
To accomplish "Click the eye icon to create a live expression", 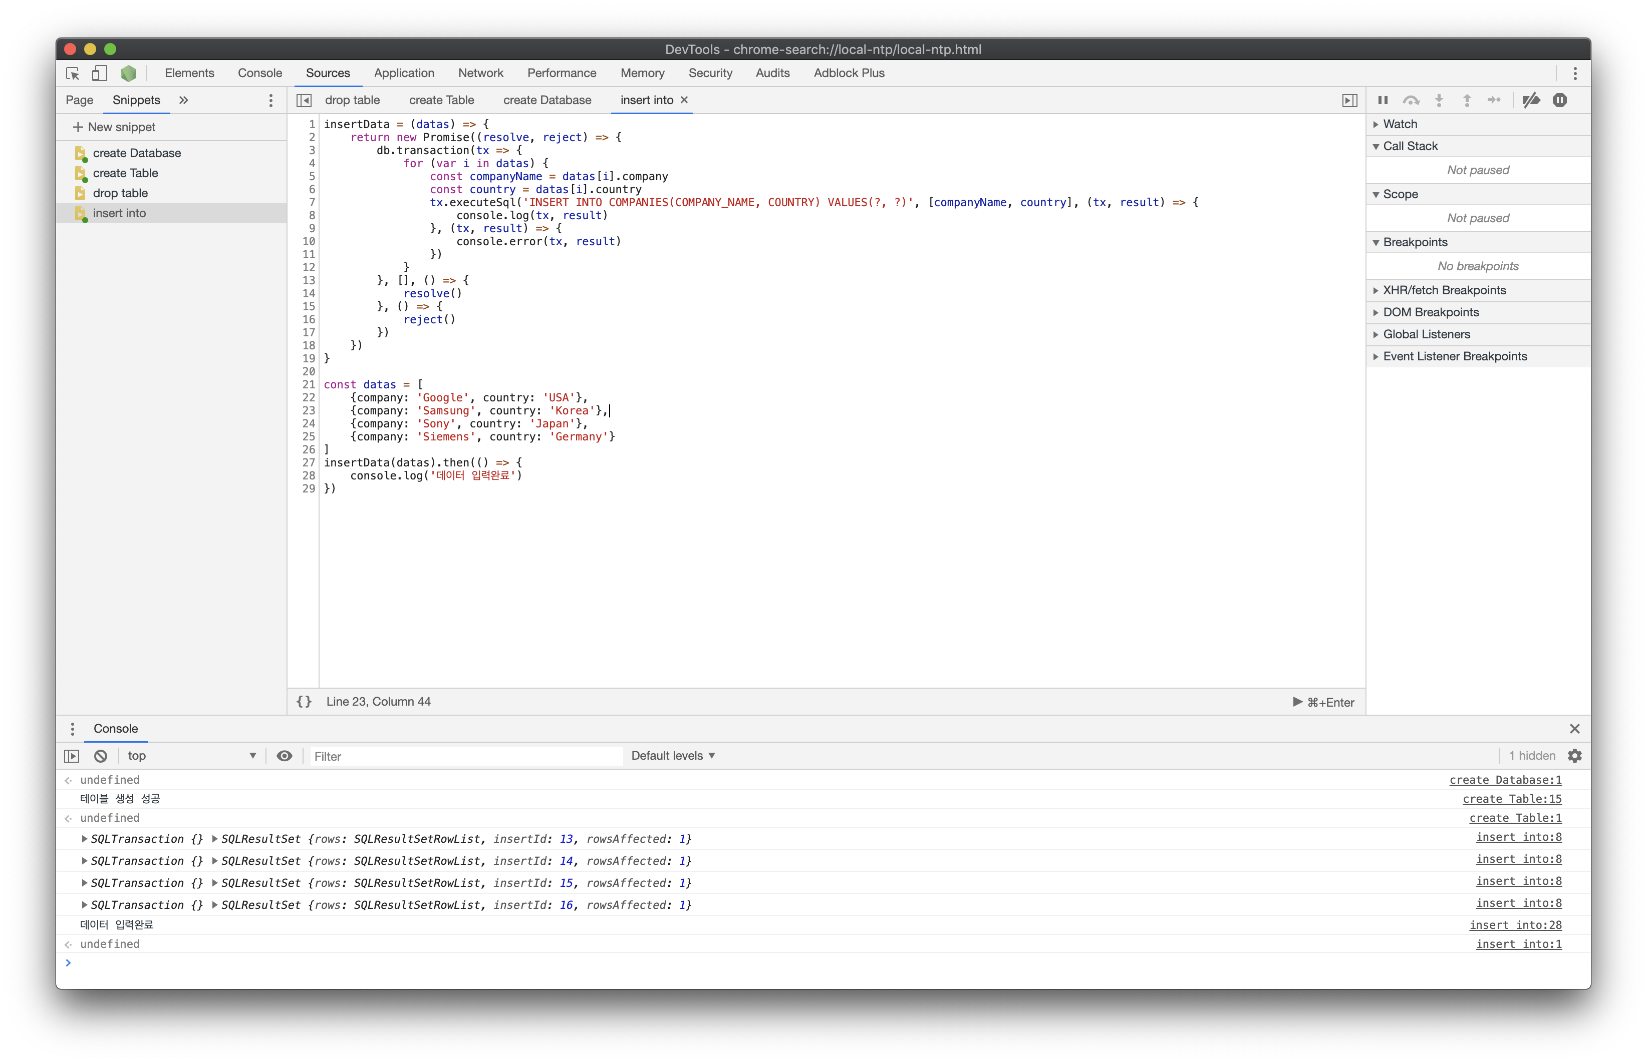I will coord(284,756).
